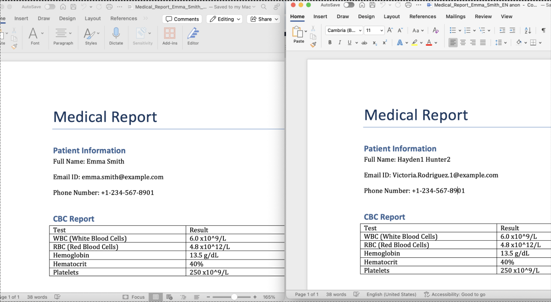Expand the font size 11 dropdown
The image size is (551, 302).
(x=382, y=30)
